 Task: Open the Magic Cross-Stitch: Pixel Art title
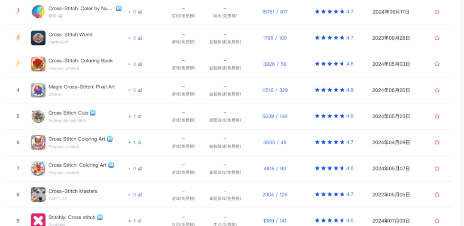pyautogui.click(x=82, y=87)
